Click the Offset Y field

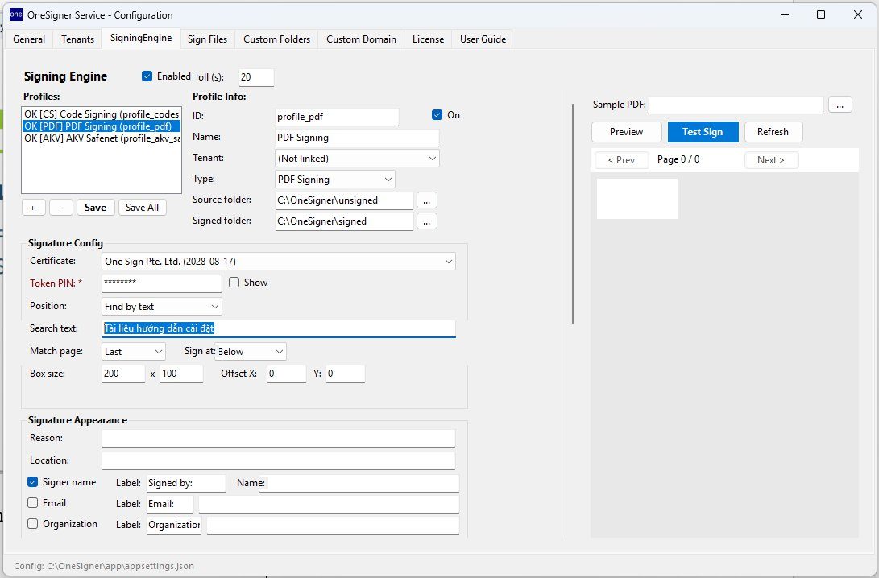[346, 374]
